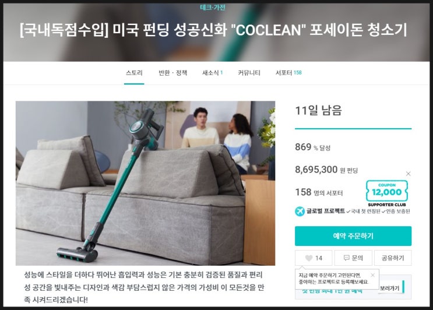
Task: Click the 보러가기 link
Action: 390,288
